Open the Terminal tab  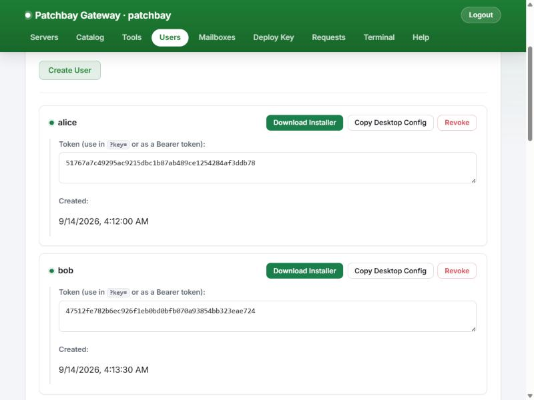(x=379, y=37)
